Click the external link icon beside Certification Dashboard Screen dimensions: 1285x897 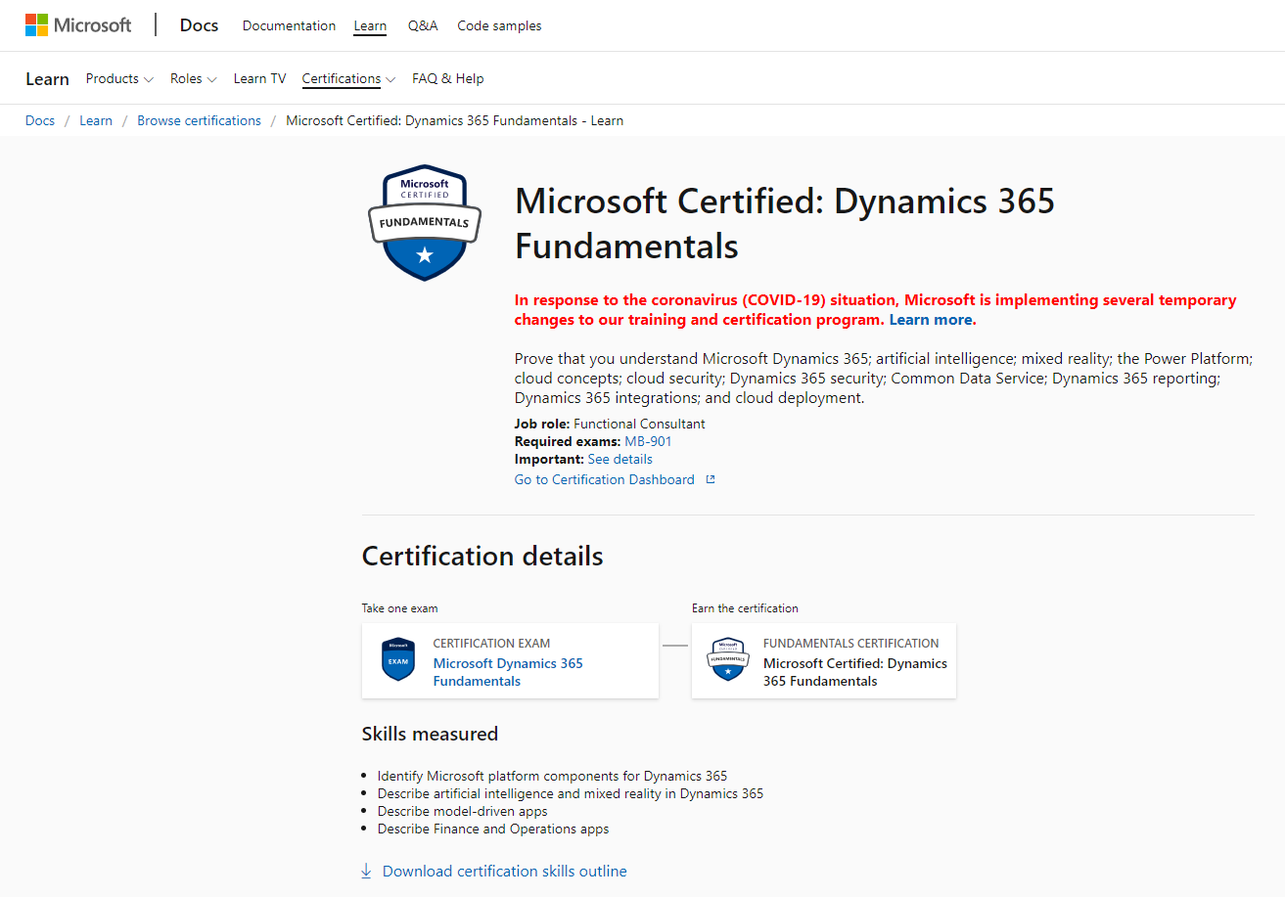pyautogui.click(x=711, y=479)
